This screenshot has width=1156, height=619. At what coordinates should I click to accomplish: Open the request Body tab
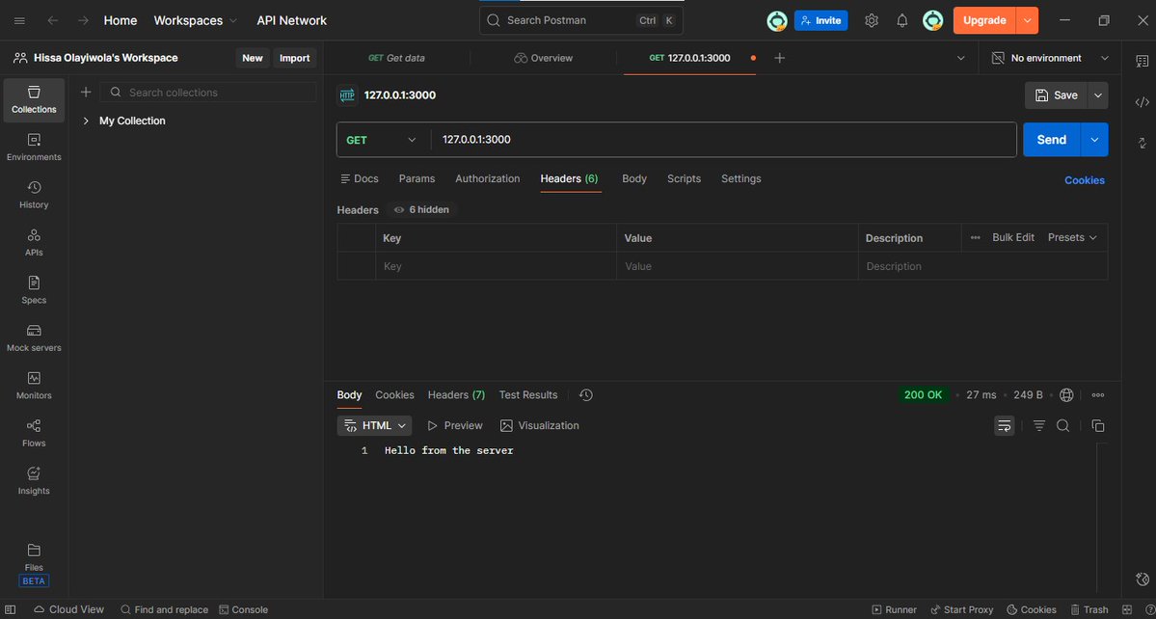(x=634, y=179)
